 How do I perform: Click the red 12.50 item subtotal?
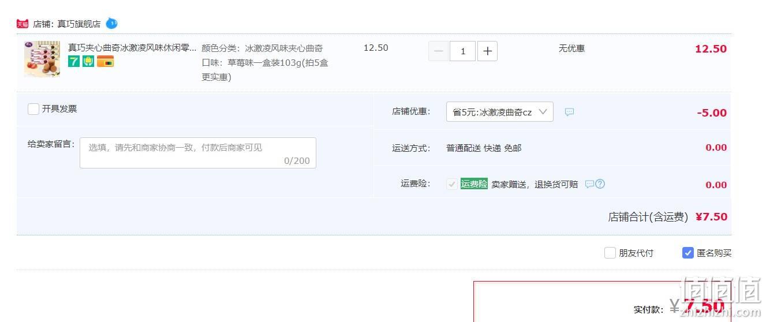[x=711, y=49]
